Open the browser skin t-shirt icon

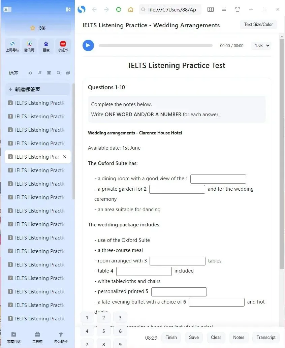coord(237,9)
